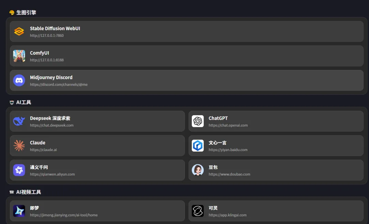Open the Deepseek 深度求索 title
Screen dimensions: 369x224
coord(50,118)
